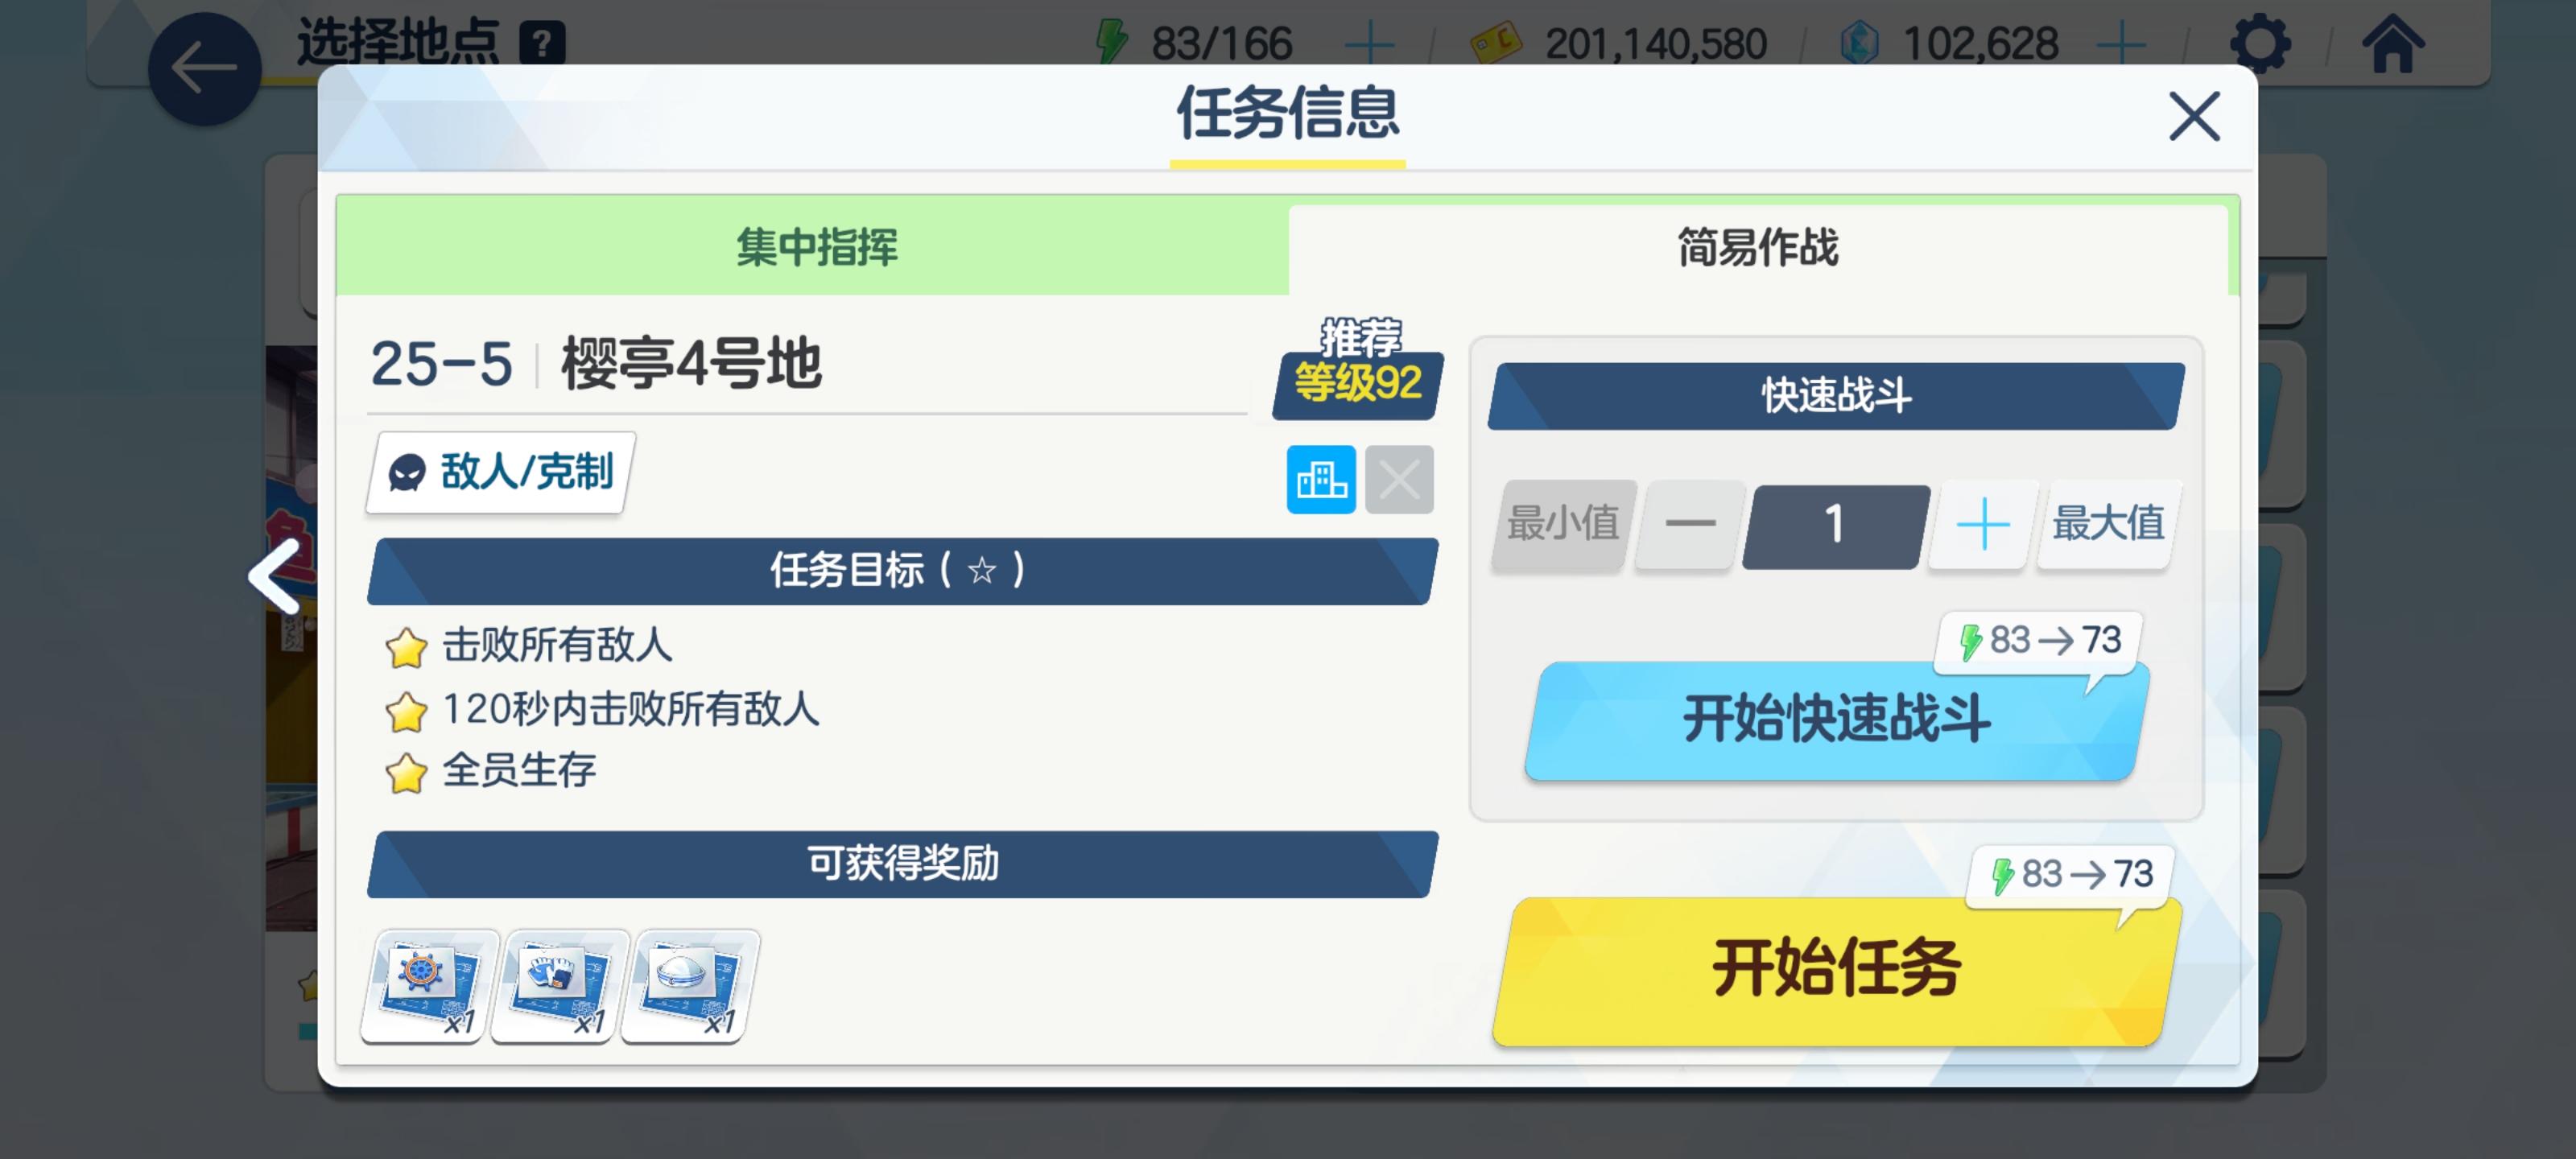Toggle the gray X icon button
Viewport: 2576px width, 1159px height.
click(1398, 480)
